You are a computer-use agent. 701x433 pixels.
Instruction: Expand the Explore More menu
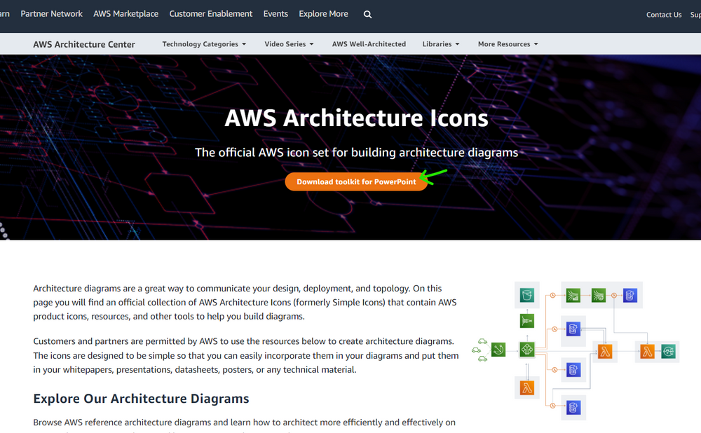pyautogui.click(x=323, y=13)
